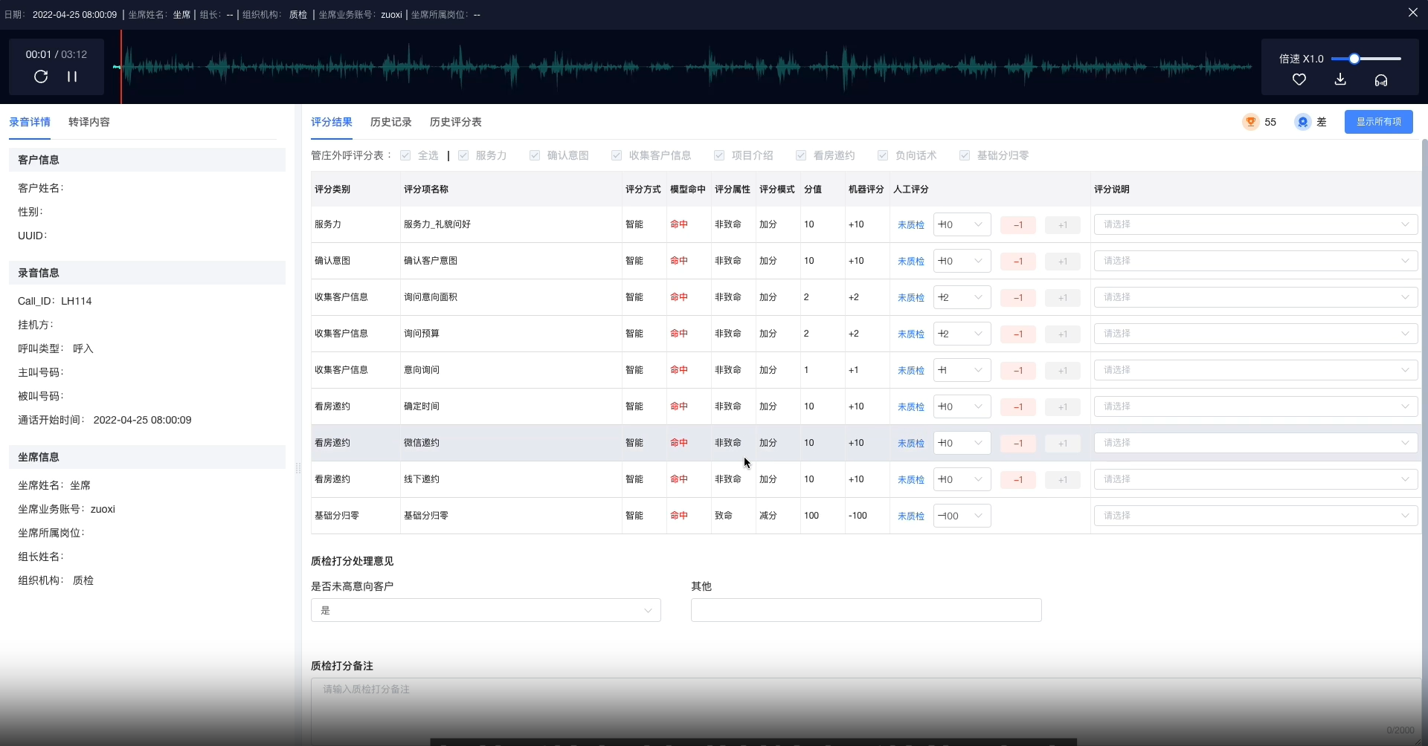Decrease score in 询问意向面积 row
Viewport: 1428px width, 746px height.
(x=1018, y=298)
